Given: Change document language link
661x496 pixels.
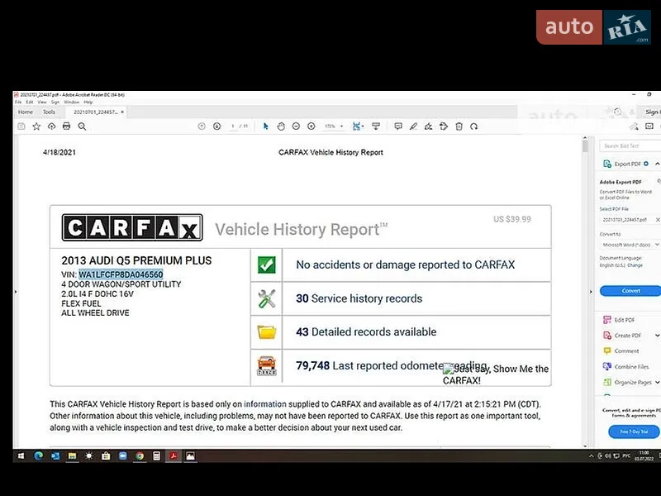Looking at the screenshot, I should tap(635, 265).
